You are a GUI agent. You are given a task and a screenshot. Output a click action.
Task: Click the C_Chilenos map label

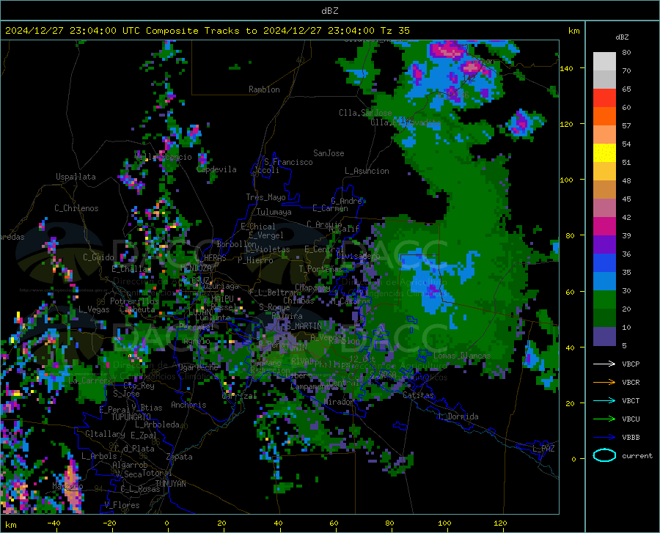click(x=76, y=208)
